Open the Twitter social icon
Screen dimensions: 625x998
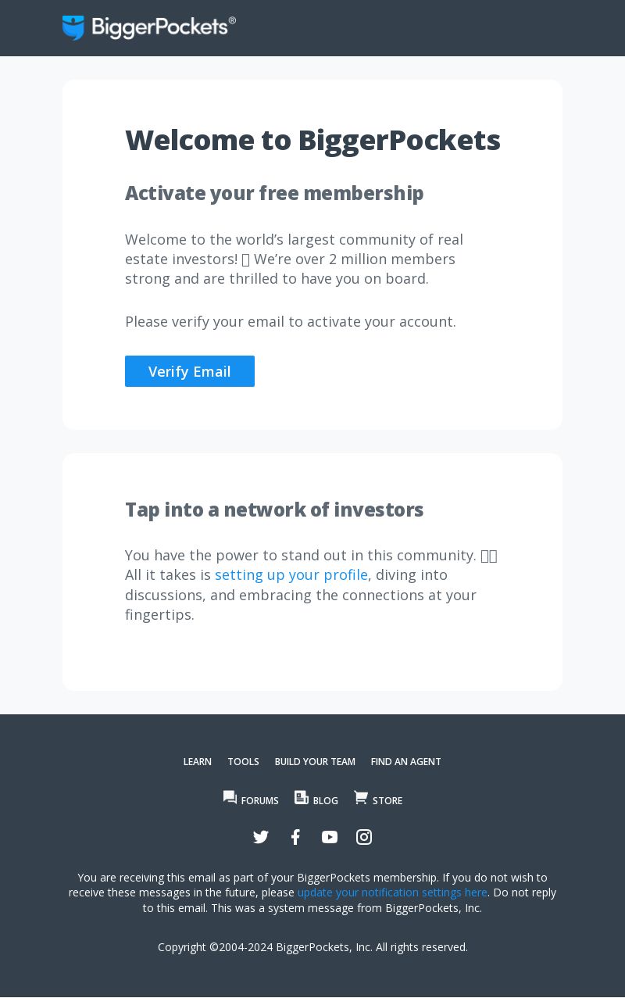point(261,837)
